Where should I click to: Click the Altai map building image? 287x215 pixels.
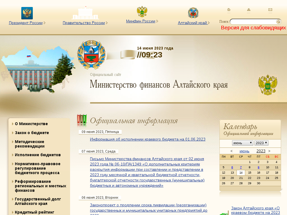click(x=38, y=69)
